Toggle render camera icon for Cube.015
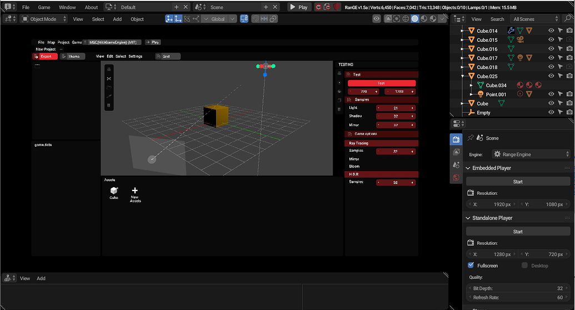The height and width of the screenshot is (310, 575). [x=569, y=39]
